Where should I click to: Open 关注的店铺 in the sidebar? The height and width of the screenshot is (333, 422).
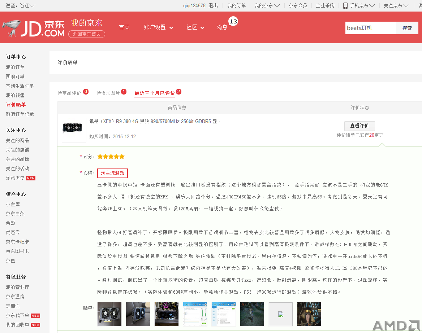coord(17,150)
